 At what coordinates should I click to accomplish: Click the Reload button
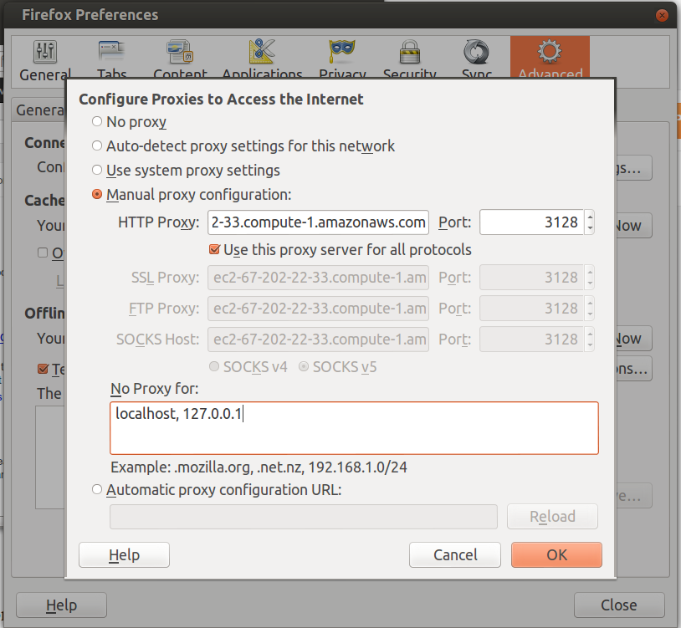click(552, 517)
